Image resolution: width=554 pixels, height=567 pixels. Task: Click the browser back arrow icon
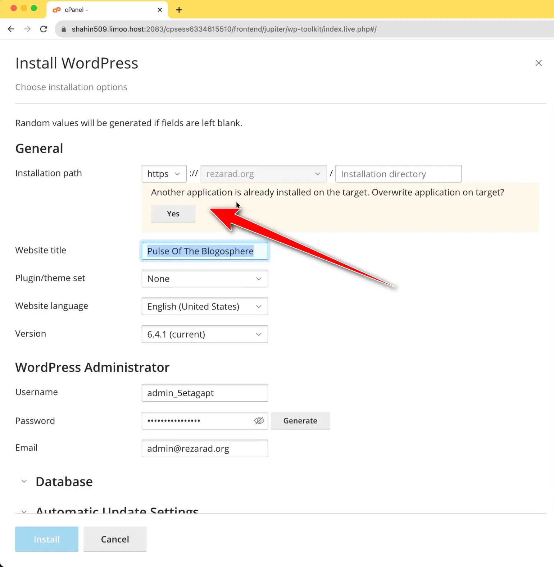pyautogui.click(x=11, y=29)
